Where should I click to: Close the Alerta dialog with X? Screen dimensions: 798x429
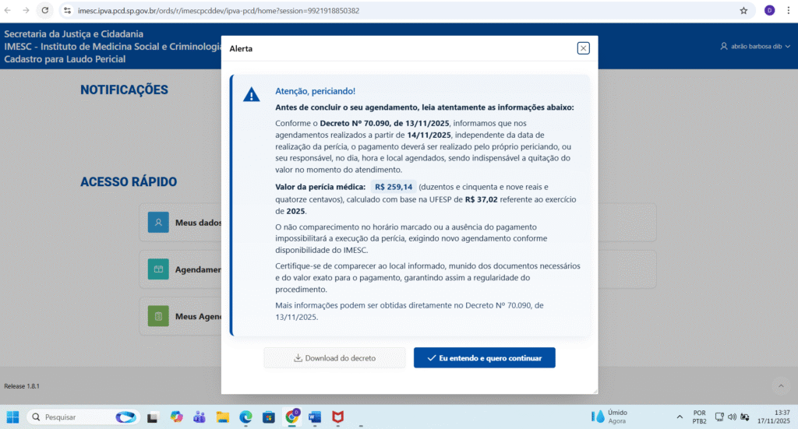[583, 48]
